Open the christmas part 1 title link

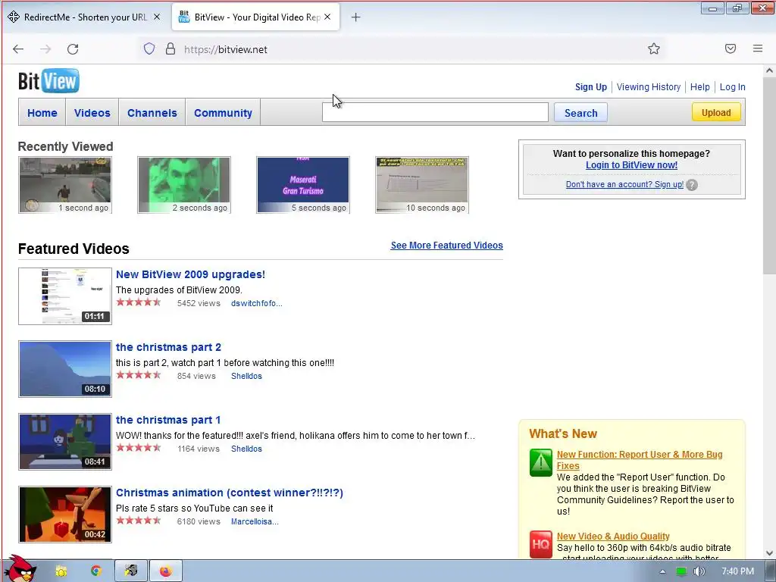click(x=168, y=420)
